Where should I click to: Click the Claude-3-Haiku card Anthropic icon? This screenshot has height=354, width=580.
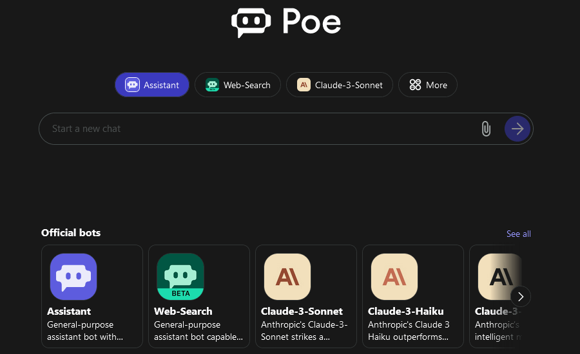tap(394, 276)
